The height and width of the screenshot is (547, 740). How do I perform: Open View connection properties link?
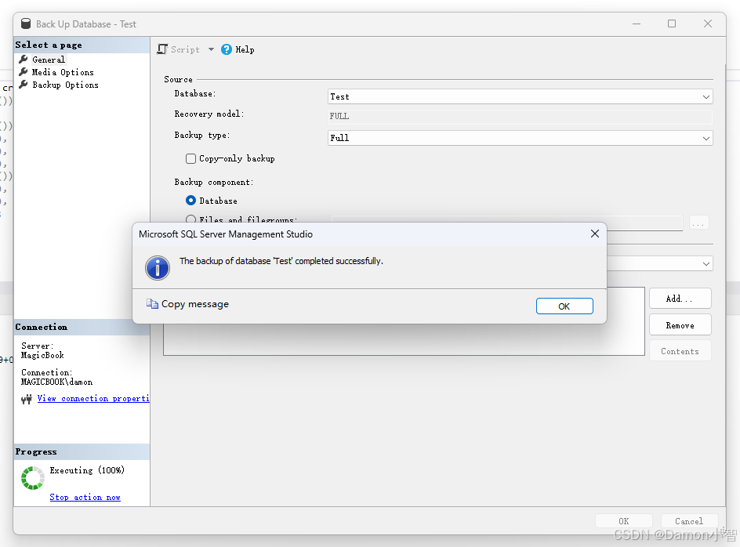coord(93,398)
